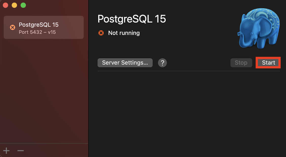
Task: Click the sidebar server error status icon
Action: tap(13, 28)
